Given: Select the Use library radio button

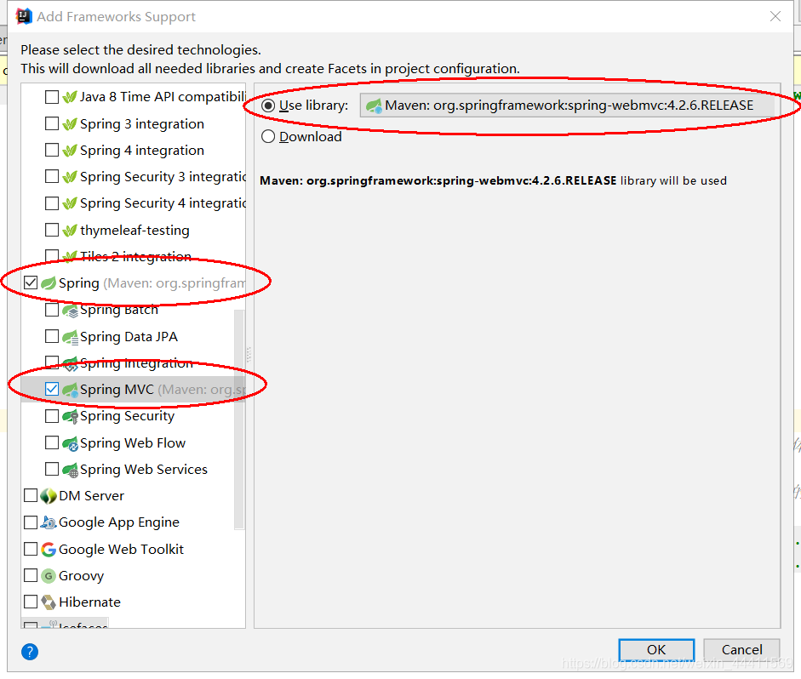Looking at the screenshot, I should click(268, 106).
